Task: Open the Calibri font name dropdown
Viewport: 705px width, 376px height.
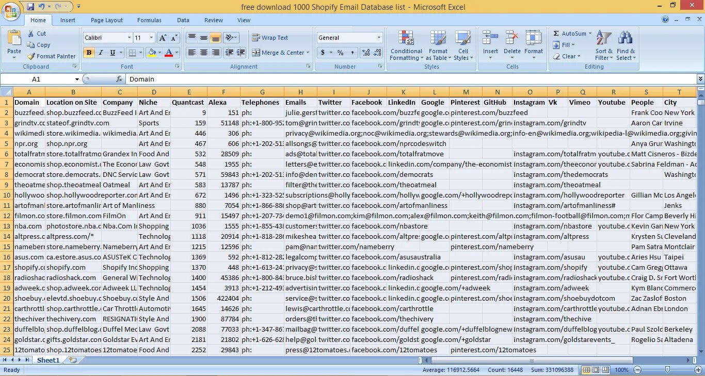Action: click(129, 38)
